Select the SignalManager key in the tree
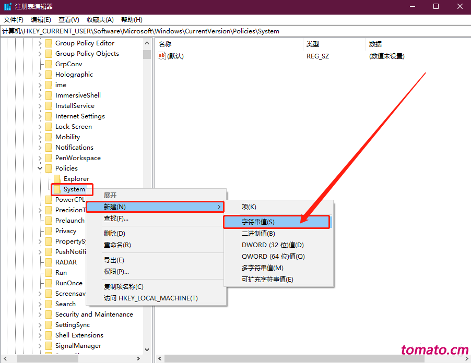This screenshot has width=471, height=363. click(78, 346)
